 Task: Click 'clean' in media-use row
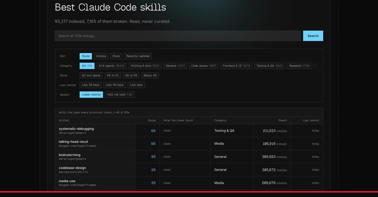click(167, 183)
